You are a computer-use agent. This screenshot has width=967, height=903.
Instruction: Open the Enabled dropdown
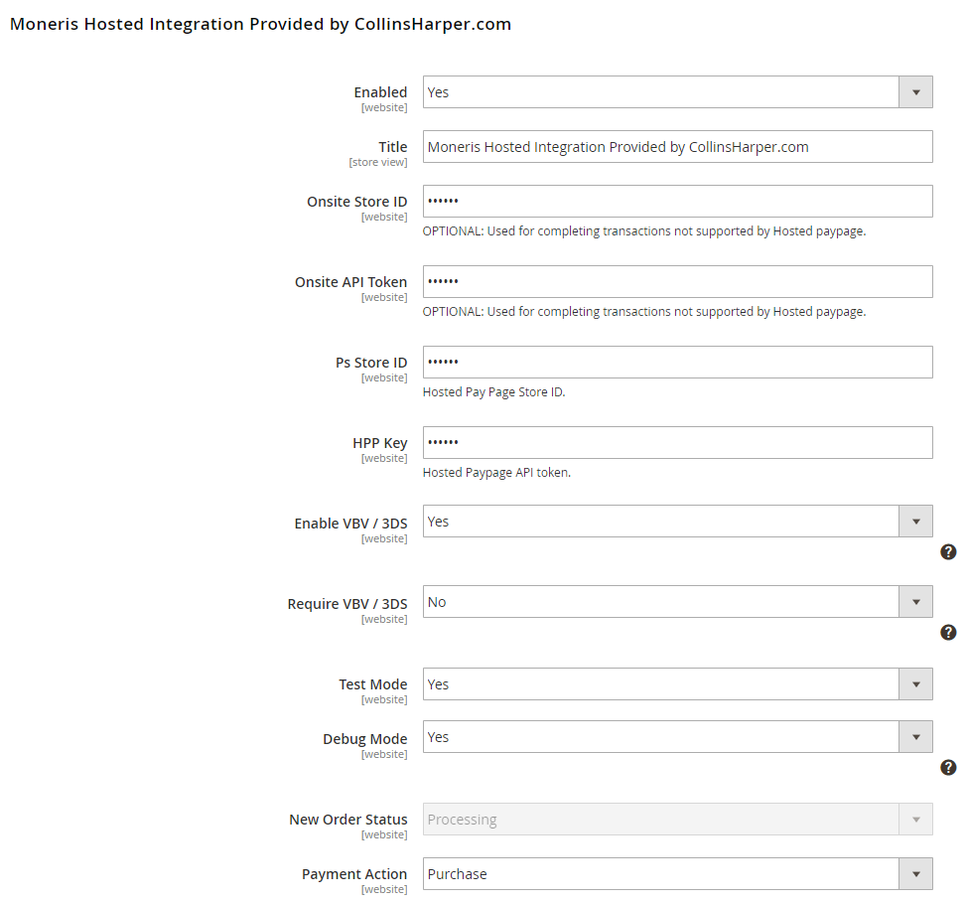[x=677, y=92]
